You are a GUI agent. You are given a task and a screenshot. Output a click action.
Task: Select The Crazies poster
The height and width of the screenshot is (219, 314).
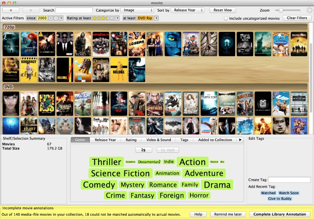point(101,104)
